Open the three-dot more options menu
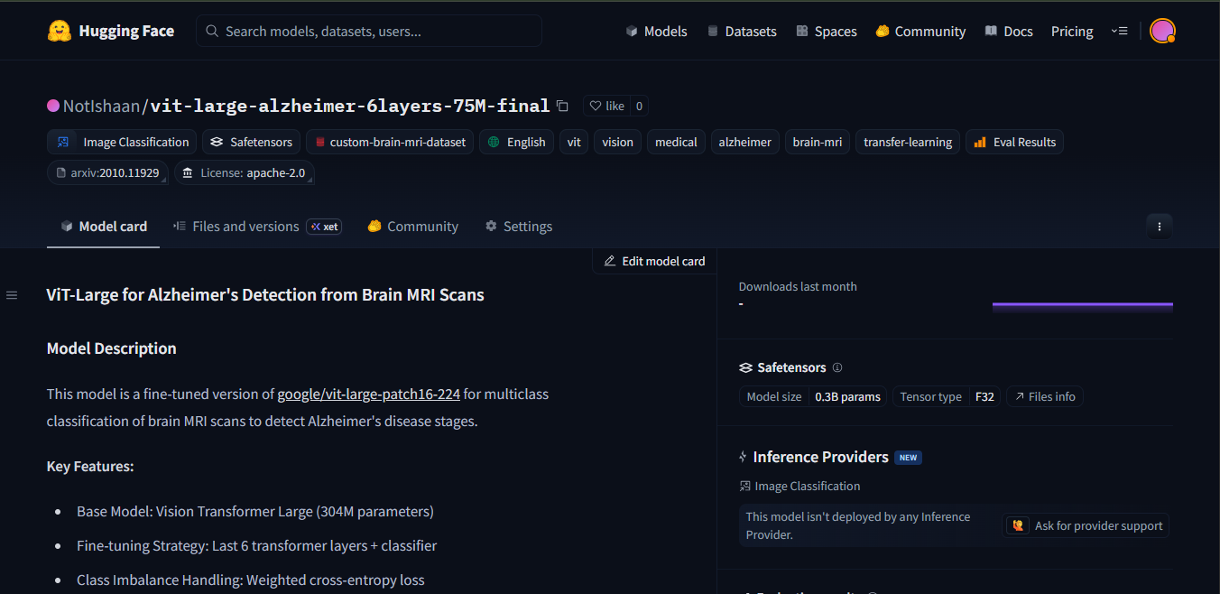1220x594 pixels. pyautogui.click(x=1160, y=227)
